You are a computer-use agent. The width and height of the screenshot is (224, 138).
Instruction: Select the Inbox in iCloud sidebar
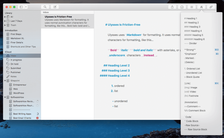13,56
